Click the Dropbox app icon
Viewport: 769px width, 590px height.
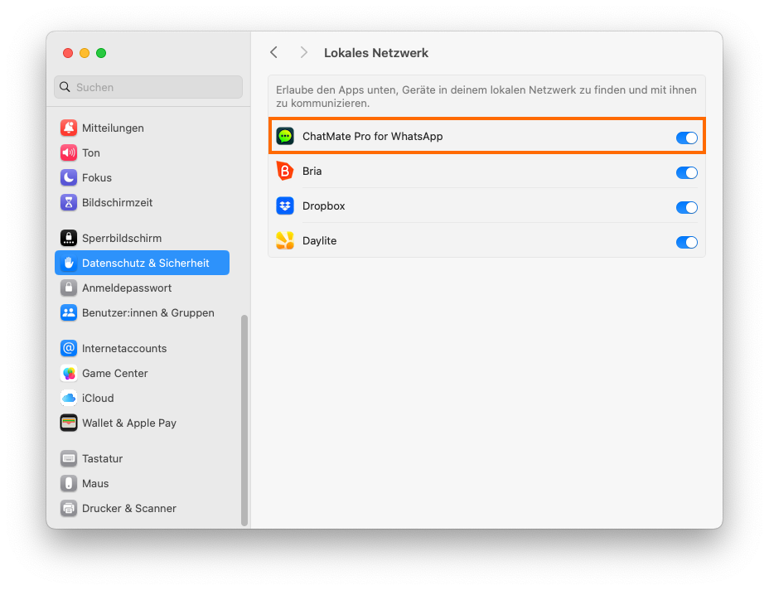pos(285,206)
